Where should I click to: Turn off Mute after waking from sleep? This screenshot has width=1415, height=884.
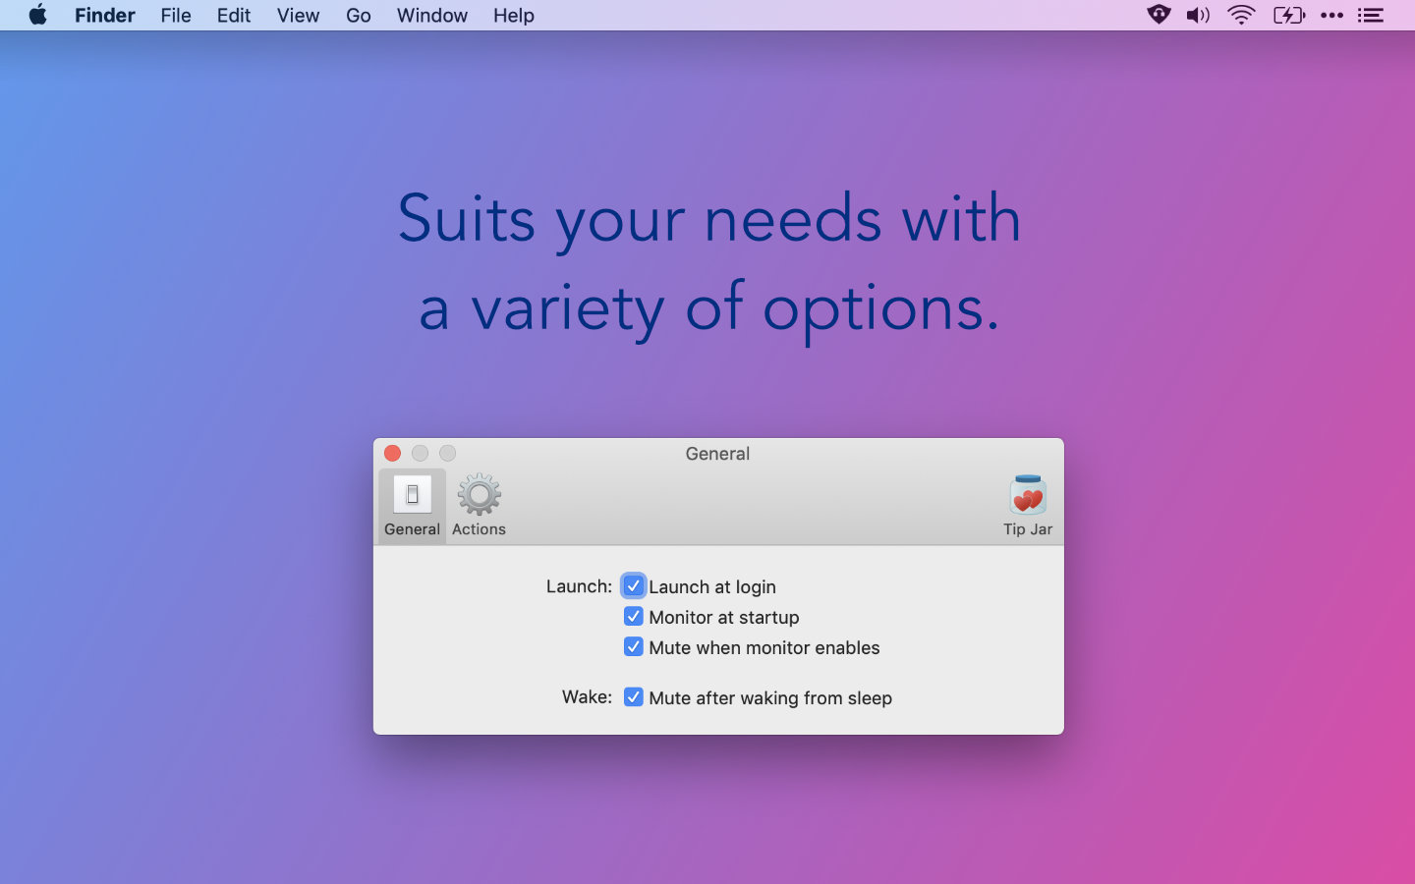(x=634, y=697)
